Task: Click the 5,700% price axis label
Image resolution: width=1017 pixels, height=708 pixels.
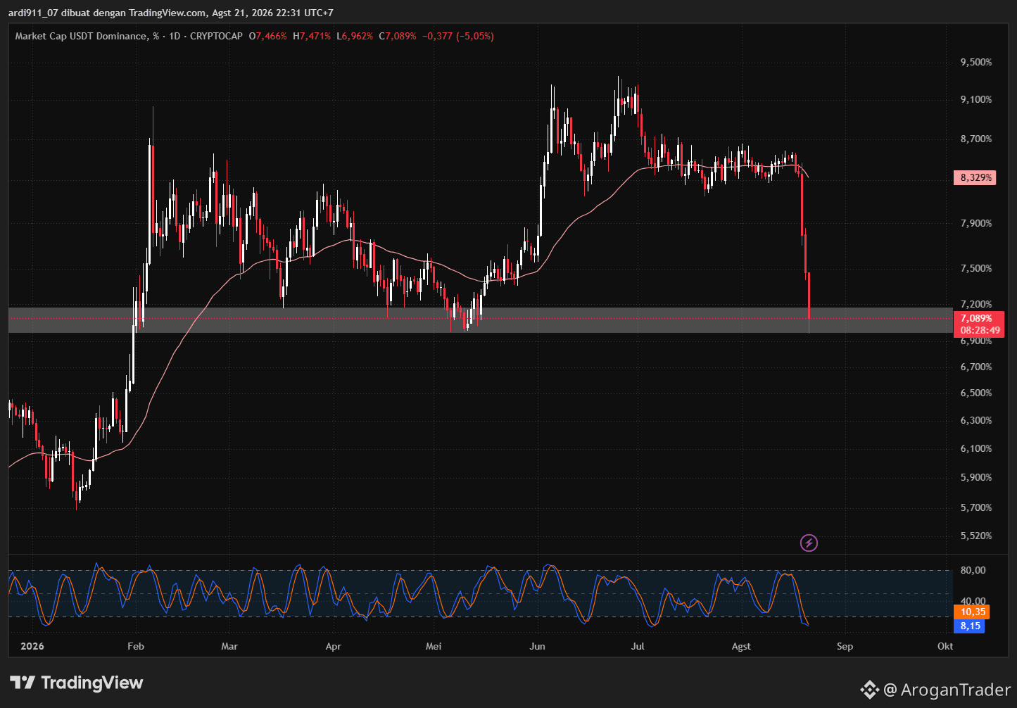Action: point(976,507)
